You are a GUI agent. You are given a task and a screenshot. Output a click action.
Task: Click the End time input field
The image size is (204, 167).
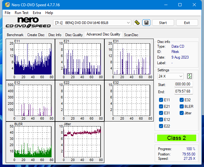183,91
